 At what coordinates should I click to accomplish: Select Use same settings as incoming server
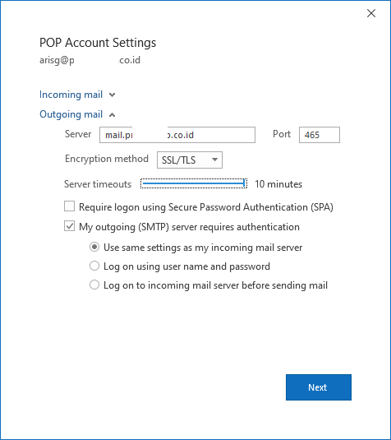pos(94,248)
